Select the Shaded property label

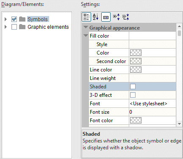(98, 87)
